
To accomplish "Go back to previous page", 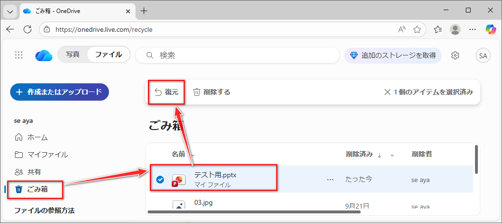I will tap(10, 30).
